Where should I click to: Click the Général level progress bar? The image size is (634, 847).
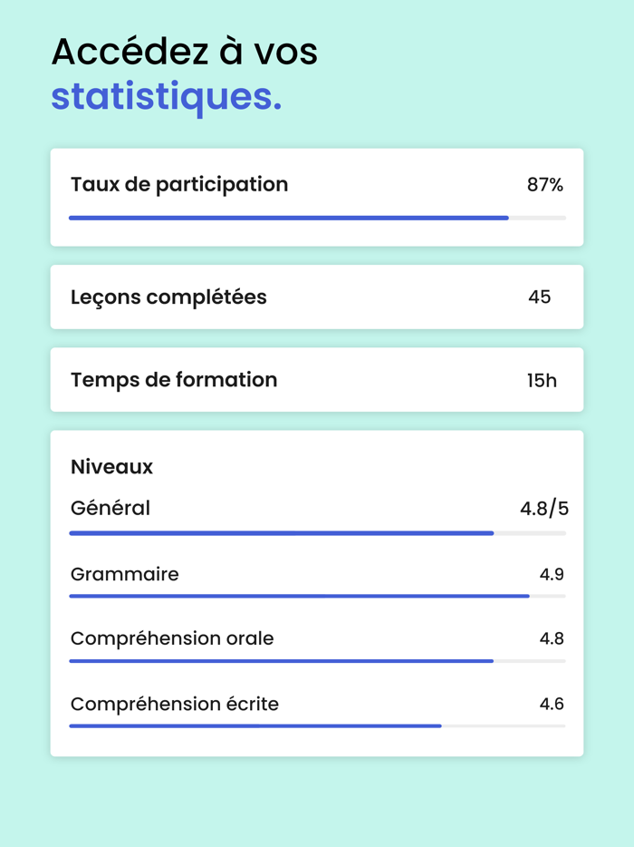tap(317, 533)
